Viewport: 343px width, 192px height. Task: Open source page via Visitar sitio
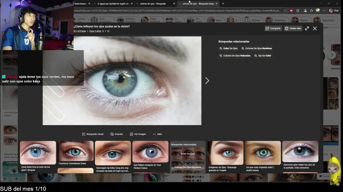pyautogui.click(x=293, y=28)
